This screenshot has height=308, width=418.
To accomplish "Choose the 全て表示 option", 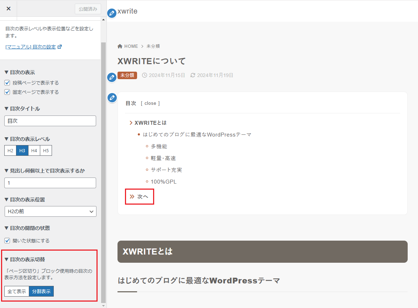I will pos(17,291).
